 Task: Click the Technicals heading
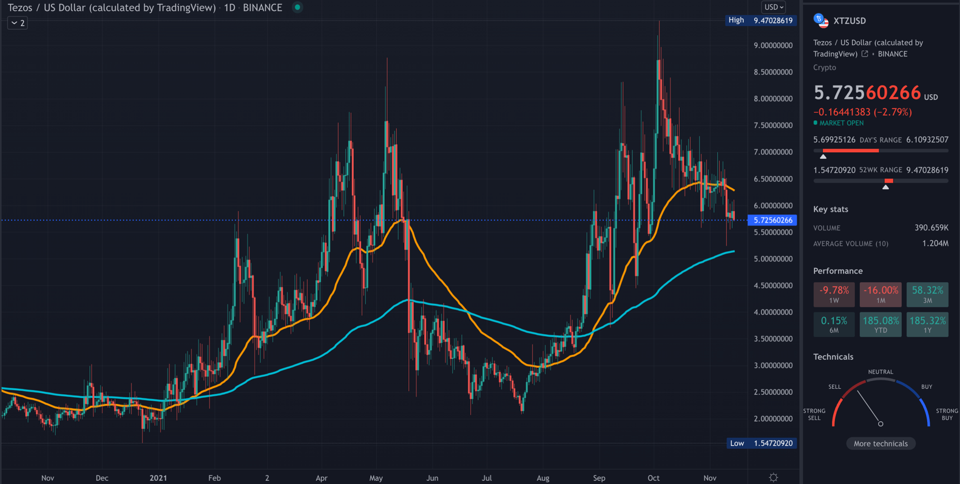pyautogui.click(x=833, y=357)
